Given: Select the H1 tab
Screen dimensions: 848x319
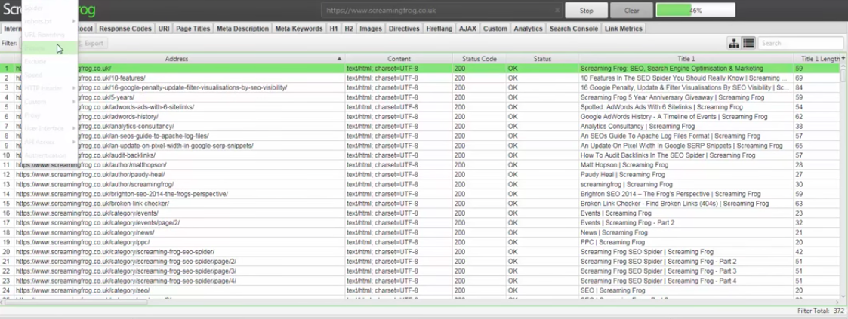Looking at the screenshot, I should click(x=334, y=29).
